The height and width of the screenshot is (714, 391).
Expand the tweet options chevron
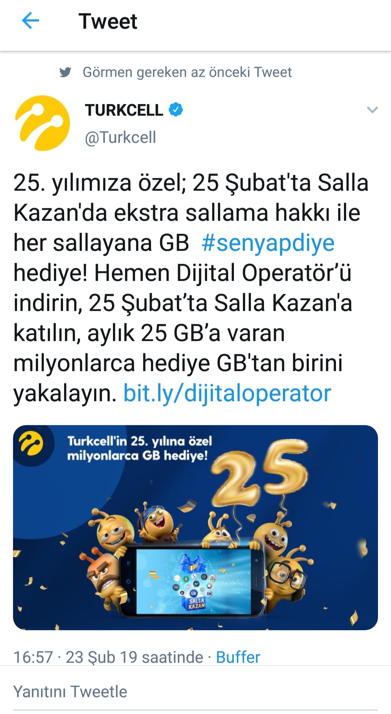[372, 110]
